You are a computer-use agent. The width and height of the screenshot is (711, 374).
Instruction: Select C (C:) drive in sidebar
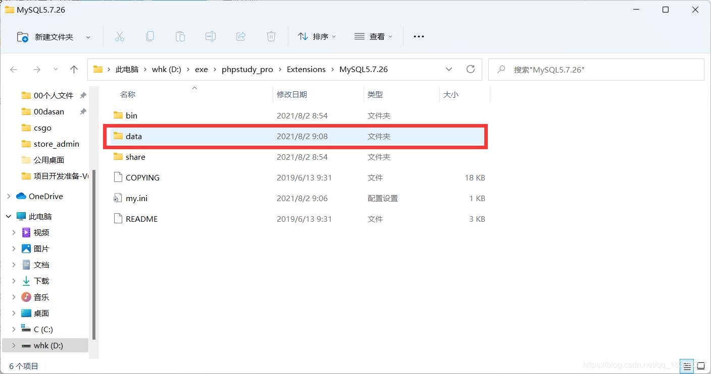coord(43,329)
